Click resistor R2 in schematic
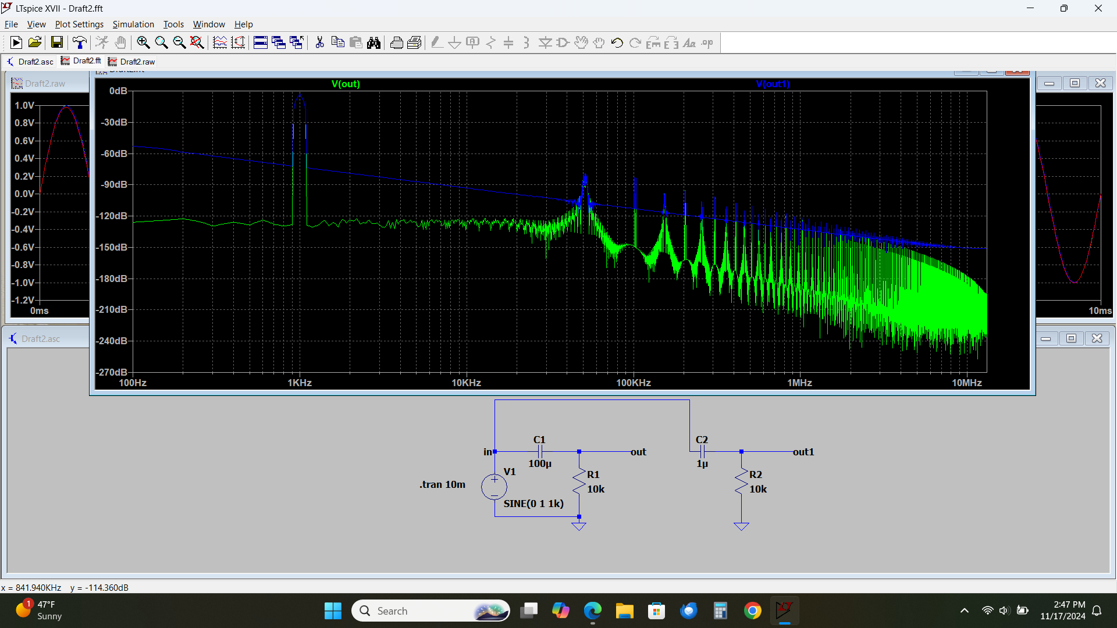Image resolution: width=1117 pixels, height=628 pixels. [741, 481]
